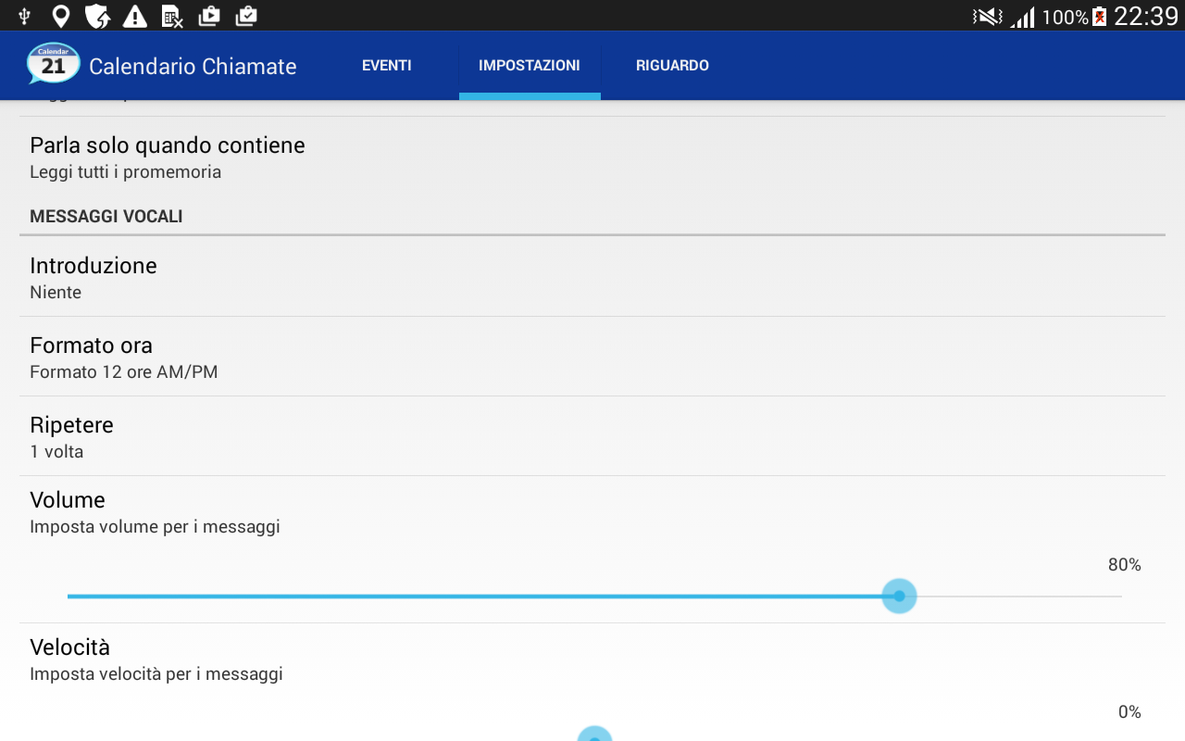The width and height of the screenshot is (1185, 741).
Task: Tap the battery status icon
Action: click(x=1100, y=17)
